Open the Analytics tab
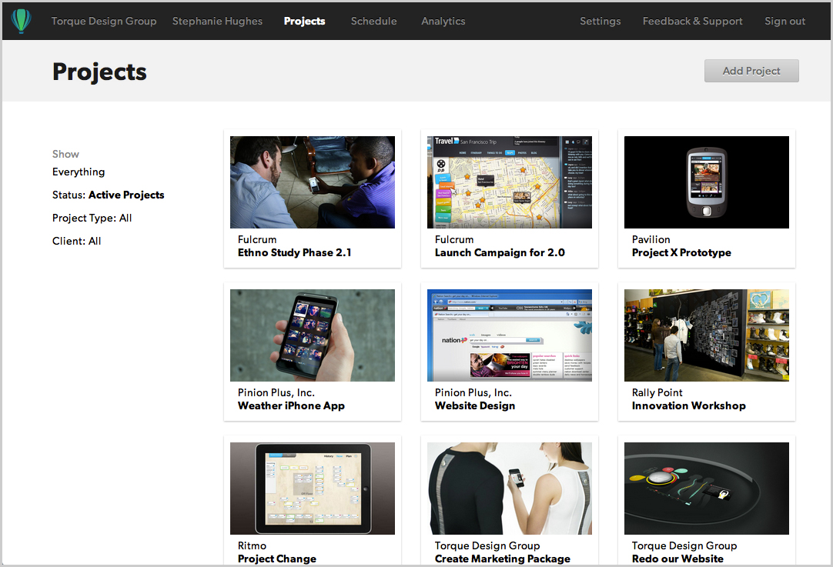833x567 pixels. [x=443, y=22]
